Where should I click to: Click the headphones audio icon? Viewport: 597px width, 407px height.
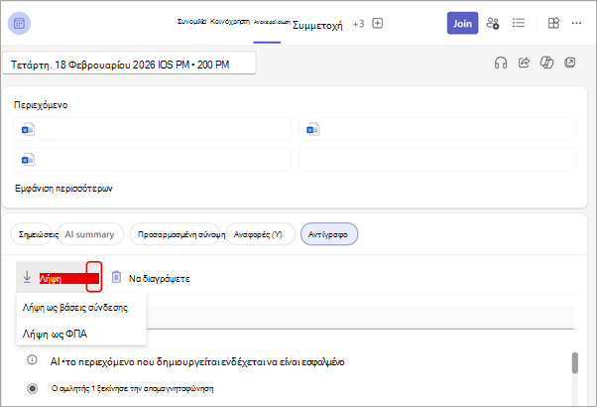click(501, 63)
